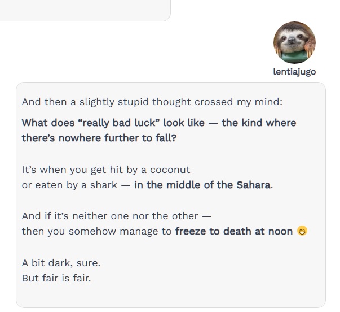Click empty space below "But fair is fair."
This screenshot has width=340, height=312.
169,295
